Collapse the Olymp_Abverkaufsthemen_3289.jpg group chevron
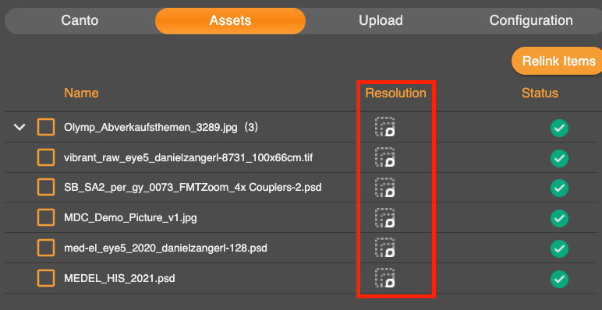The height and width of the screenshot is (310, 602). coord(19,127)
